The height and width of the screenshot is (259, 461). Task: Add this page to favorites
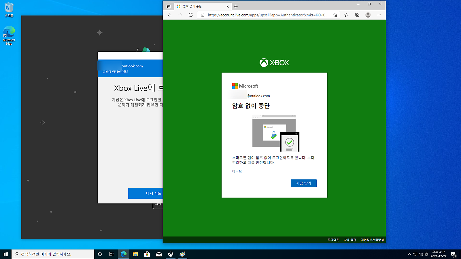click(335, 15)
